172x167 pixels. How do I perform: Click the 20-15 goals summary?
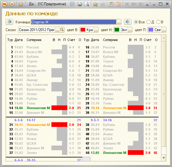31,160
